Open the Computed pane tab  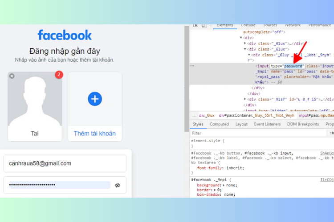tap(219, 124)
